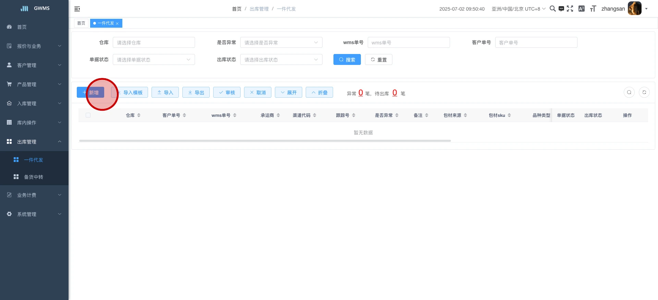Sort table by 仓库 column
The width and height of the screenshot is (658, 300).
138,115
